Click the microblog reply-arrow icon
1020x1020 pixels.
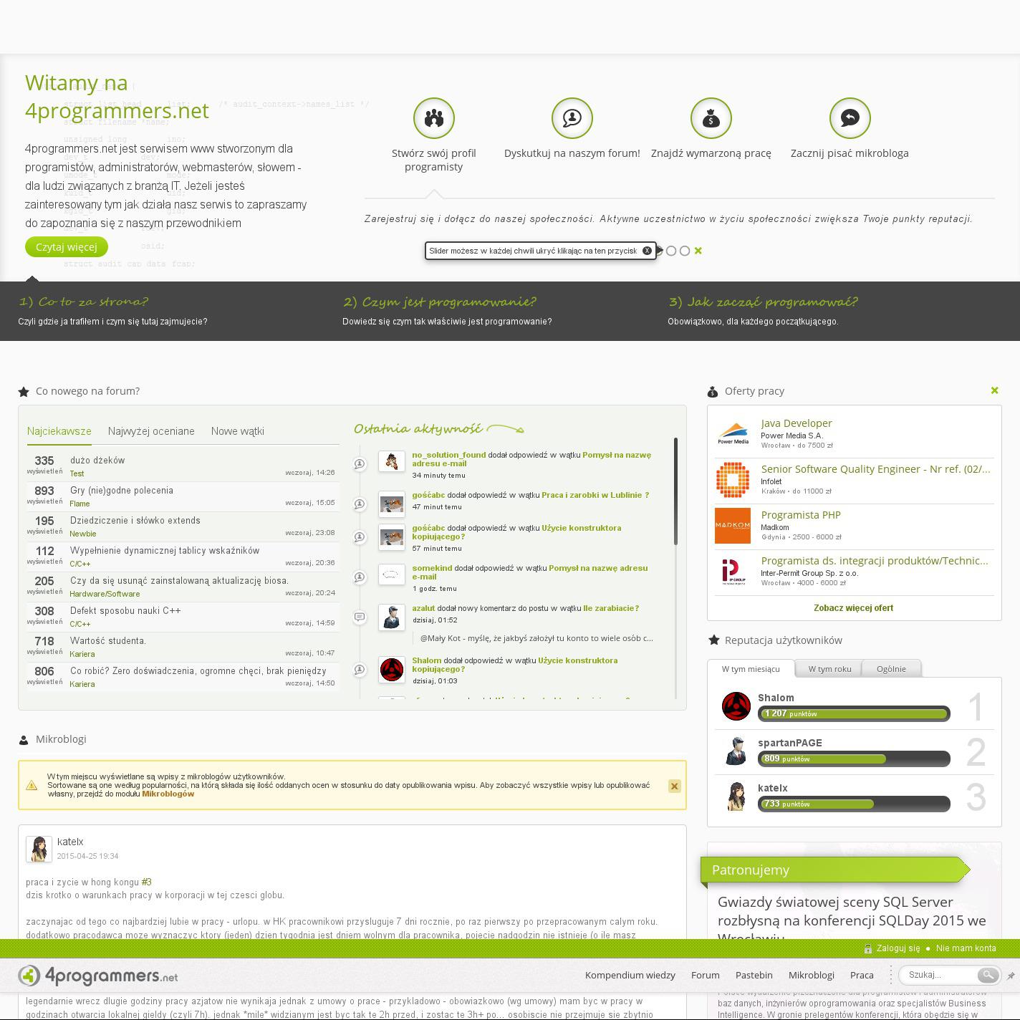coord(850,118)
